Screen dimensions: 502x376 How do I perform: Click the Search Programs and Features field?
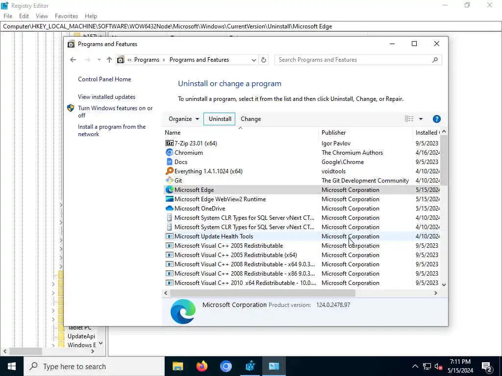tap(358, 60)
